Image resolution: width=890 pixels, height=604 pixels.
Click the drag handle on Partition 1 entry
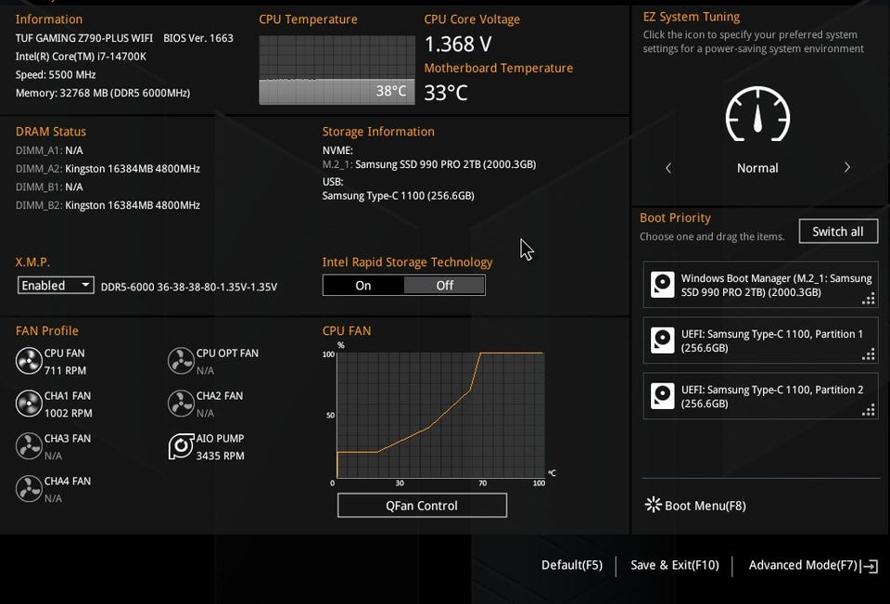(869, 354)
